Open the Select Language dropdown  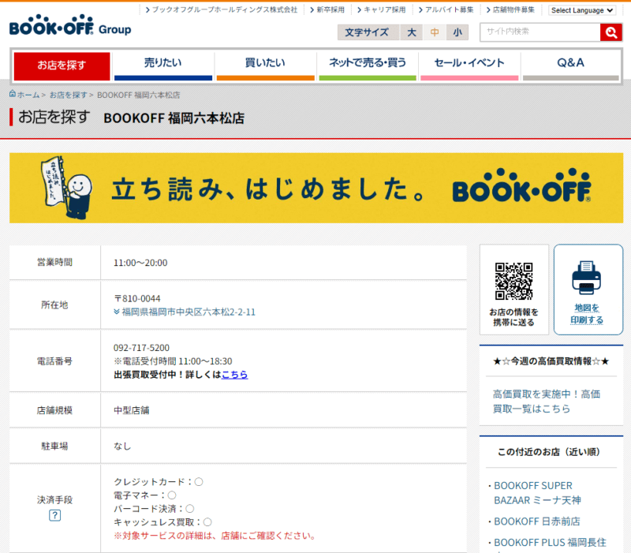tap(582, 10)
